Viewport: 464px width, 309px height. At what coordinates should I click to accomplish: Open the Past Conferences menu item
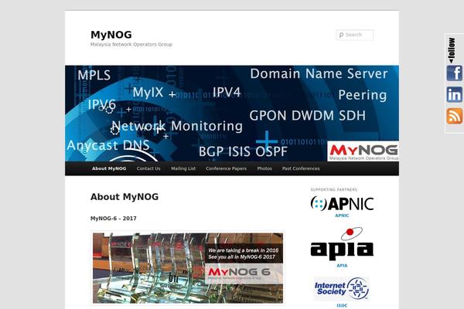(301, 168)
